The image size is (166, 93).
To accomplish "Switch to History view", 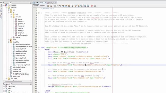I will (42, 6).
